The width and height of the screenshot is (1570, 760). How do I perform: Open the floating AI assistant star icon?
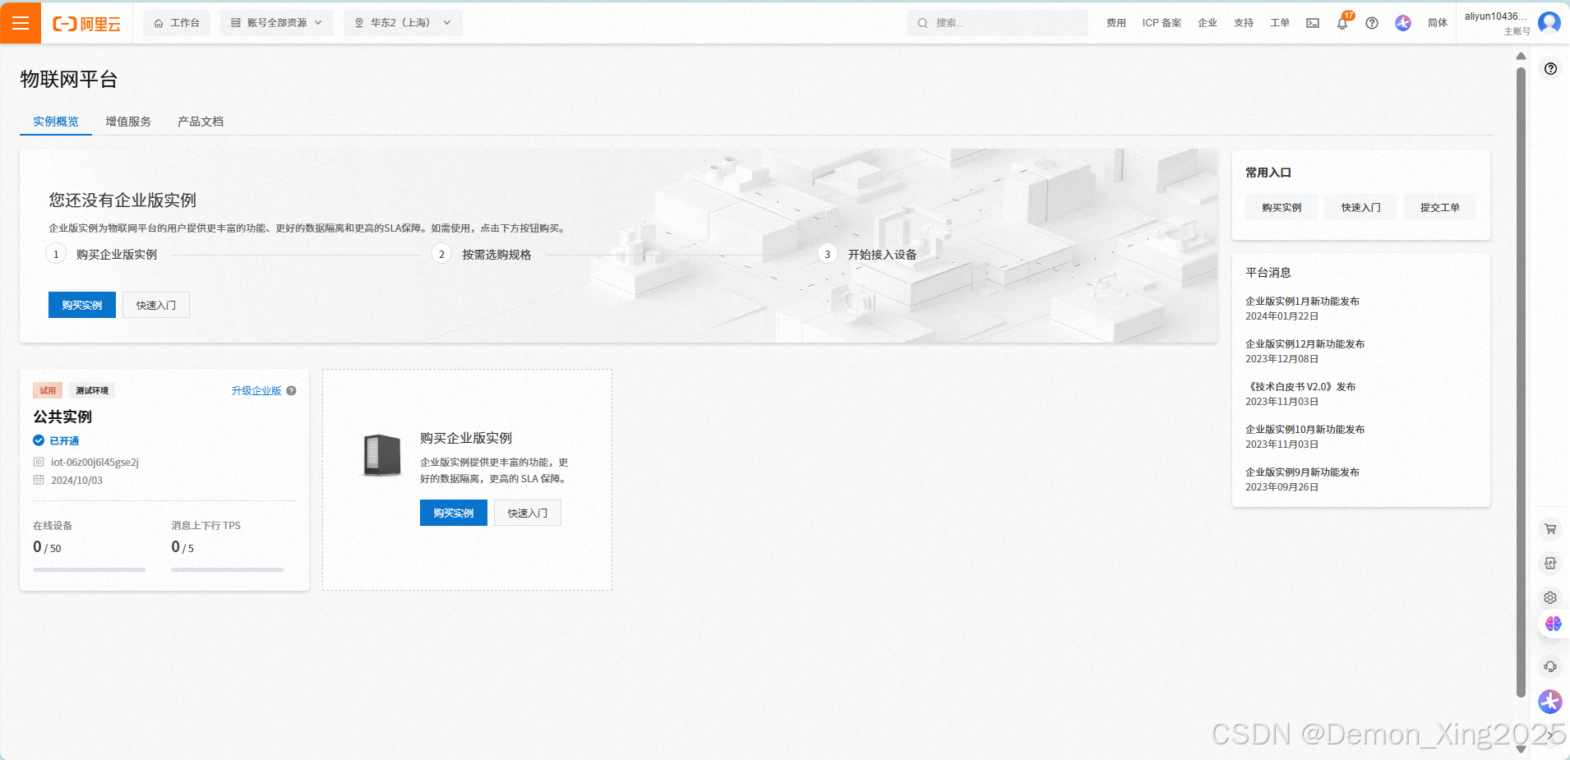1550,702
